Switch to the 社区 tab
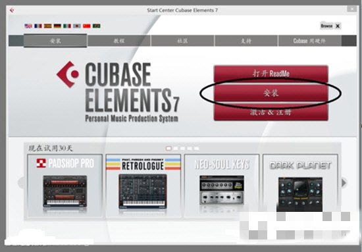The image size is (362, 252). [x=182, y=41]
